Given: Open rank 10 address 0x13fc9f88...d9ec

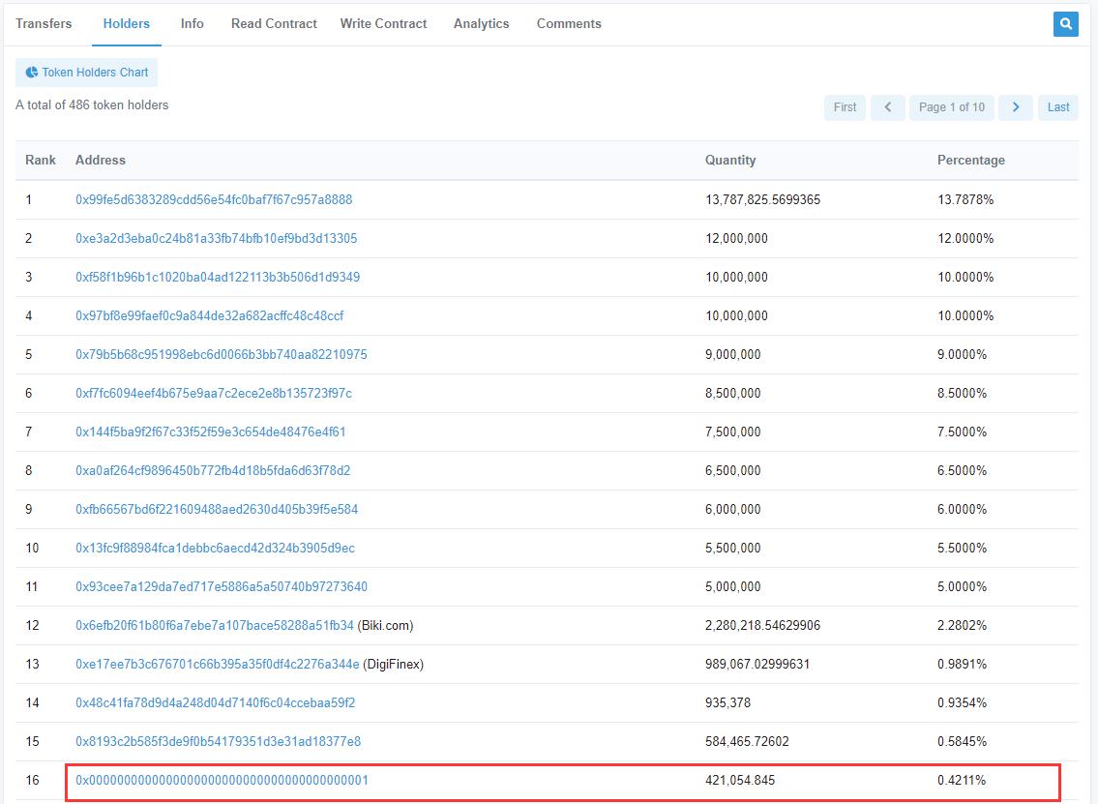Looking at the screenshot, I should (x=215, y=548).
